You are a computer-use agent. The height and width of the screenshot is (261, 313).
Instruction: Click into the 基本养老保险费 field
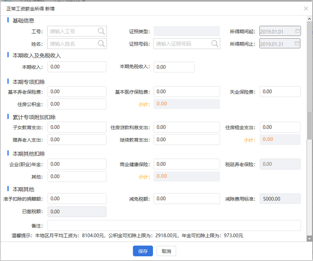77,92
